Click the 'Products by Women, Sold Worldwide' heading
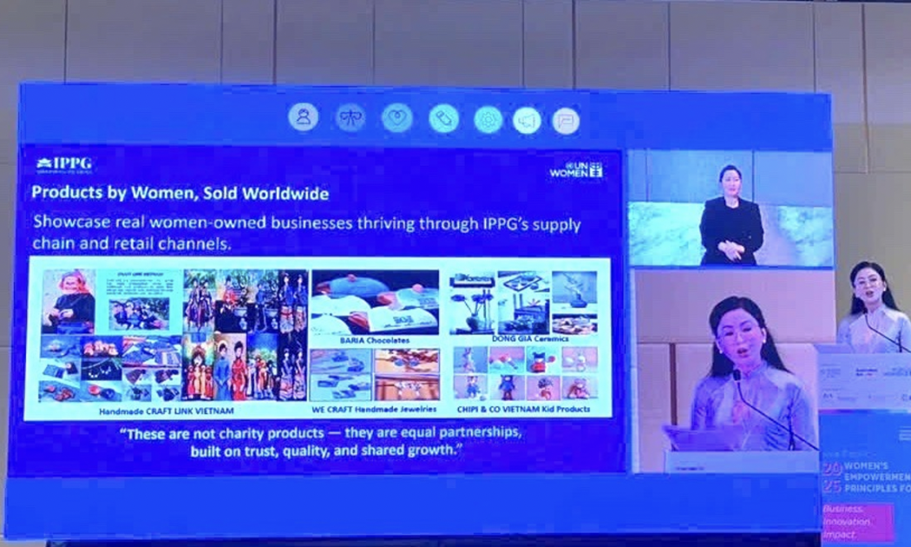911x547 pixels. coord(180,192)
